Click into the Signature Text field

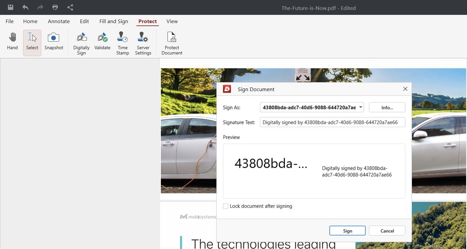(332, 122)
